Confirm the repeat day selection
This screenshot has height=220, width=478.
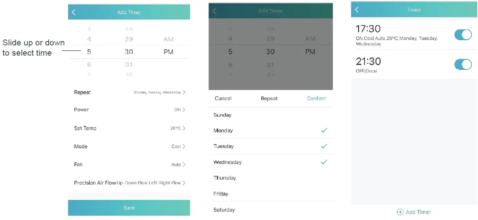coord(316,98)
